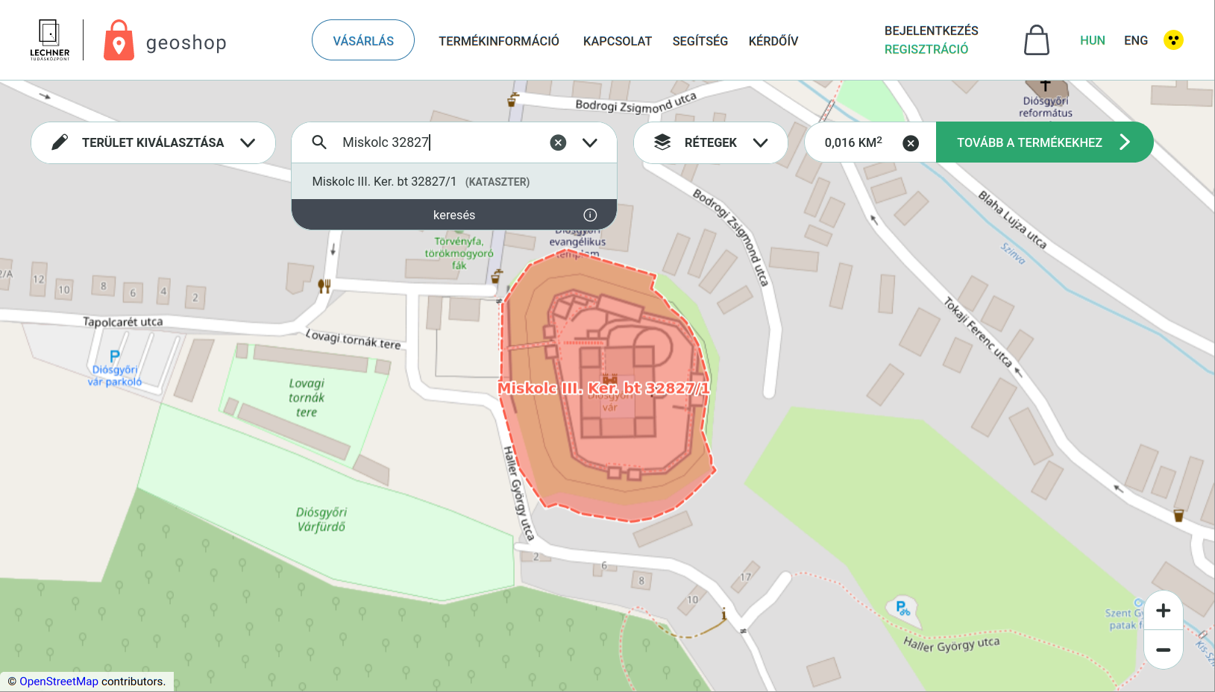
Task: Switch language to ENG
Action: 1136,40
